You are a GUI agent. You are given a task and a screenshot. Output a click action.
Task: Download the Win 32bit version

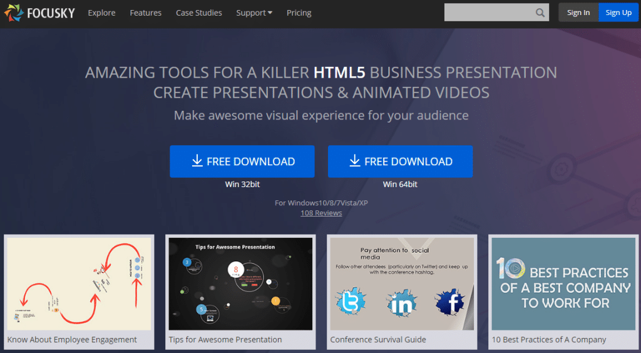(242, 161)
